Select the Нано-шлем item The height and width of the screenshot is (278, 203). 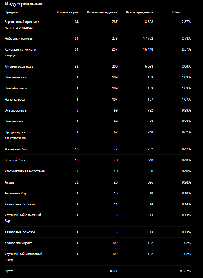pyautogui.click(x=14, y=121)
